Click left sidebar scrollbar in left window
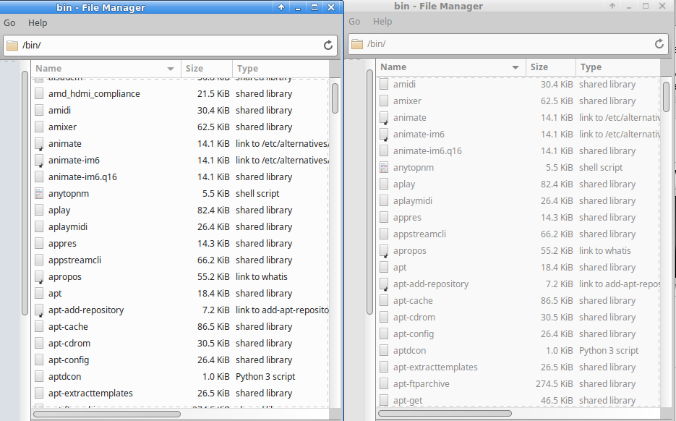This screenshot has width=676, height=421. (25, 193)
